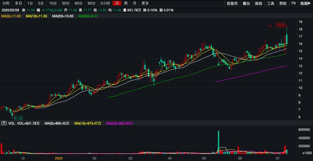This screenshot has width=313, height=161.
Task: Click the VOL help question-mark icon
Action: coord(4,123)
